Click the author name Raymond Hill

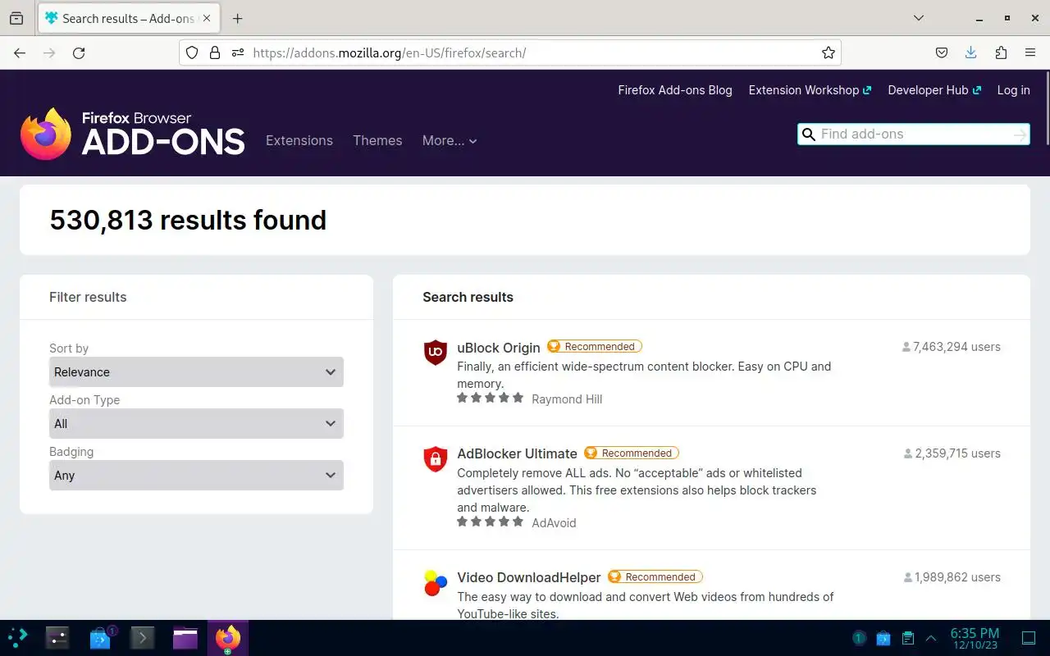pyautogui.click(x=567, y=399)
